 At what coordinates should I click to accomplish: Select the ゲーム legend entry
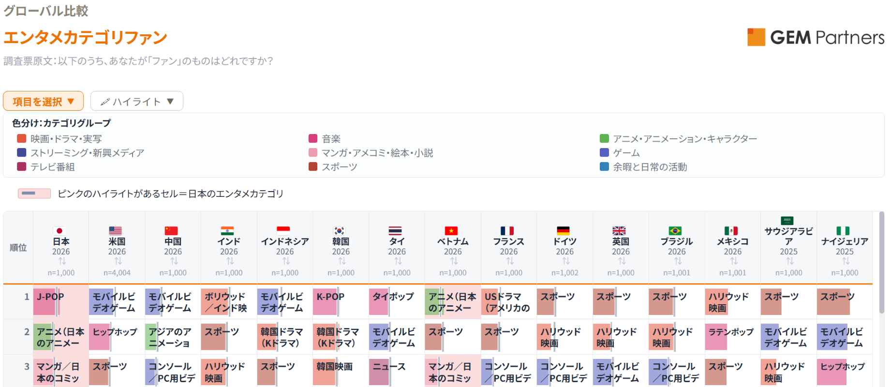pos(620,153)
